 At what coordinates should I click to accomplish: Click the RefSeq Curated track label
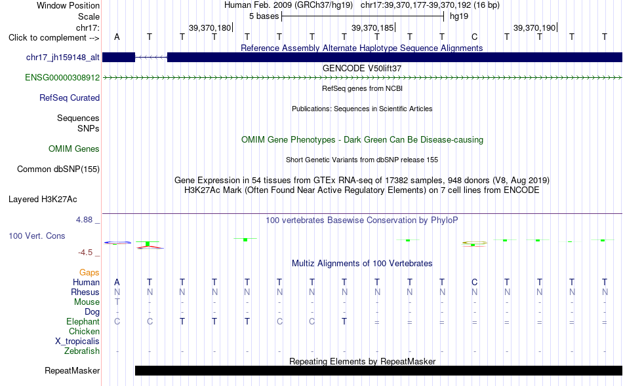69,98
